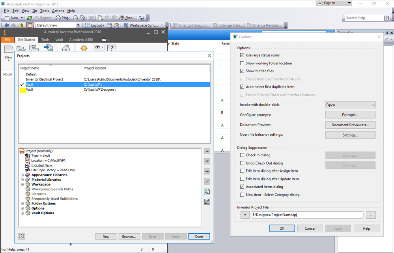Click the Home house icon in Inventor ribbon

[x=66, y=48]
